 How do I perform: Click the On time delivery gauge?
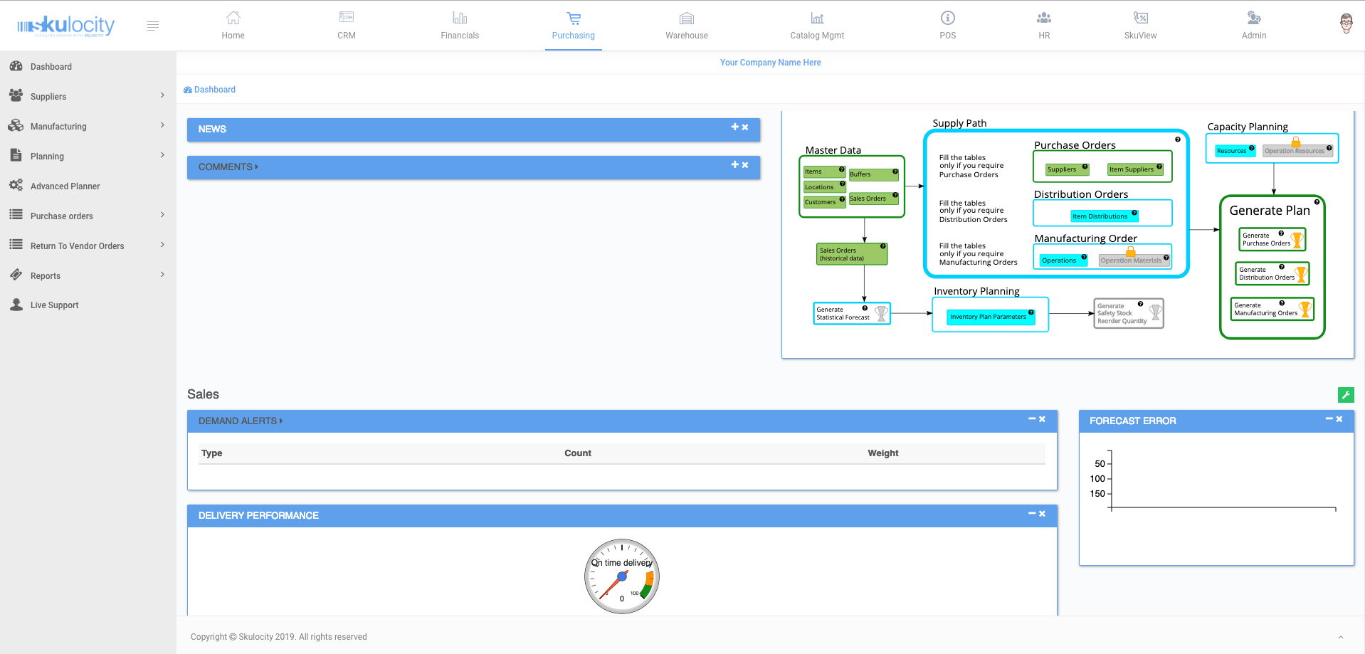point(622,576)
